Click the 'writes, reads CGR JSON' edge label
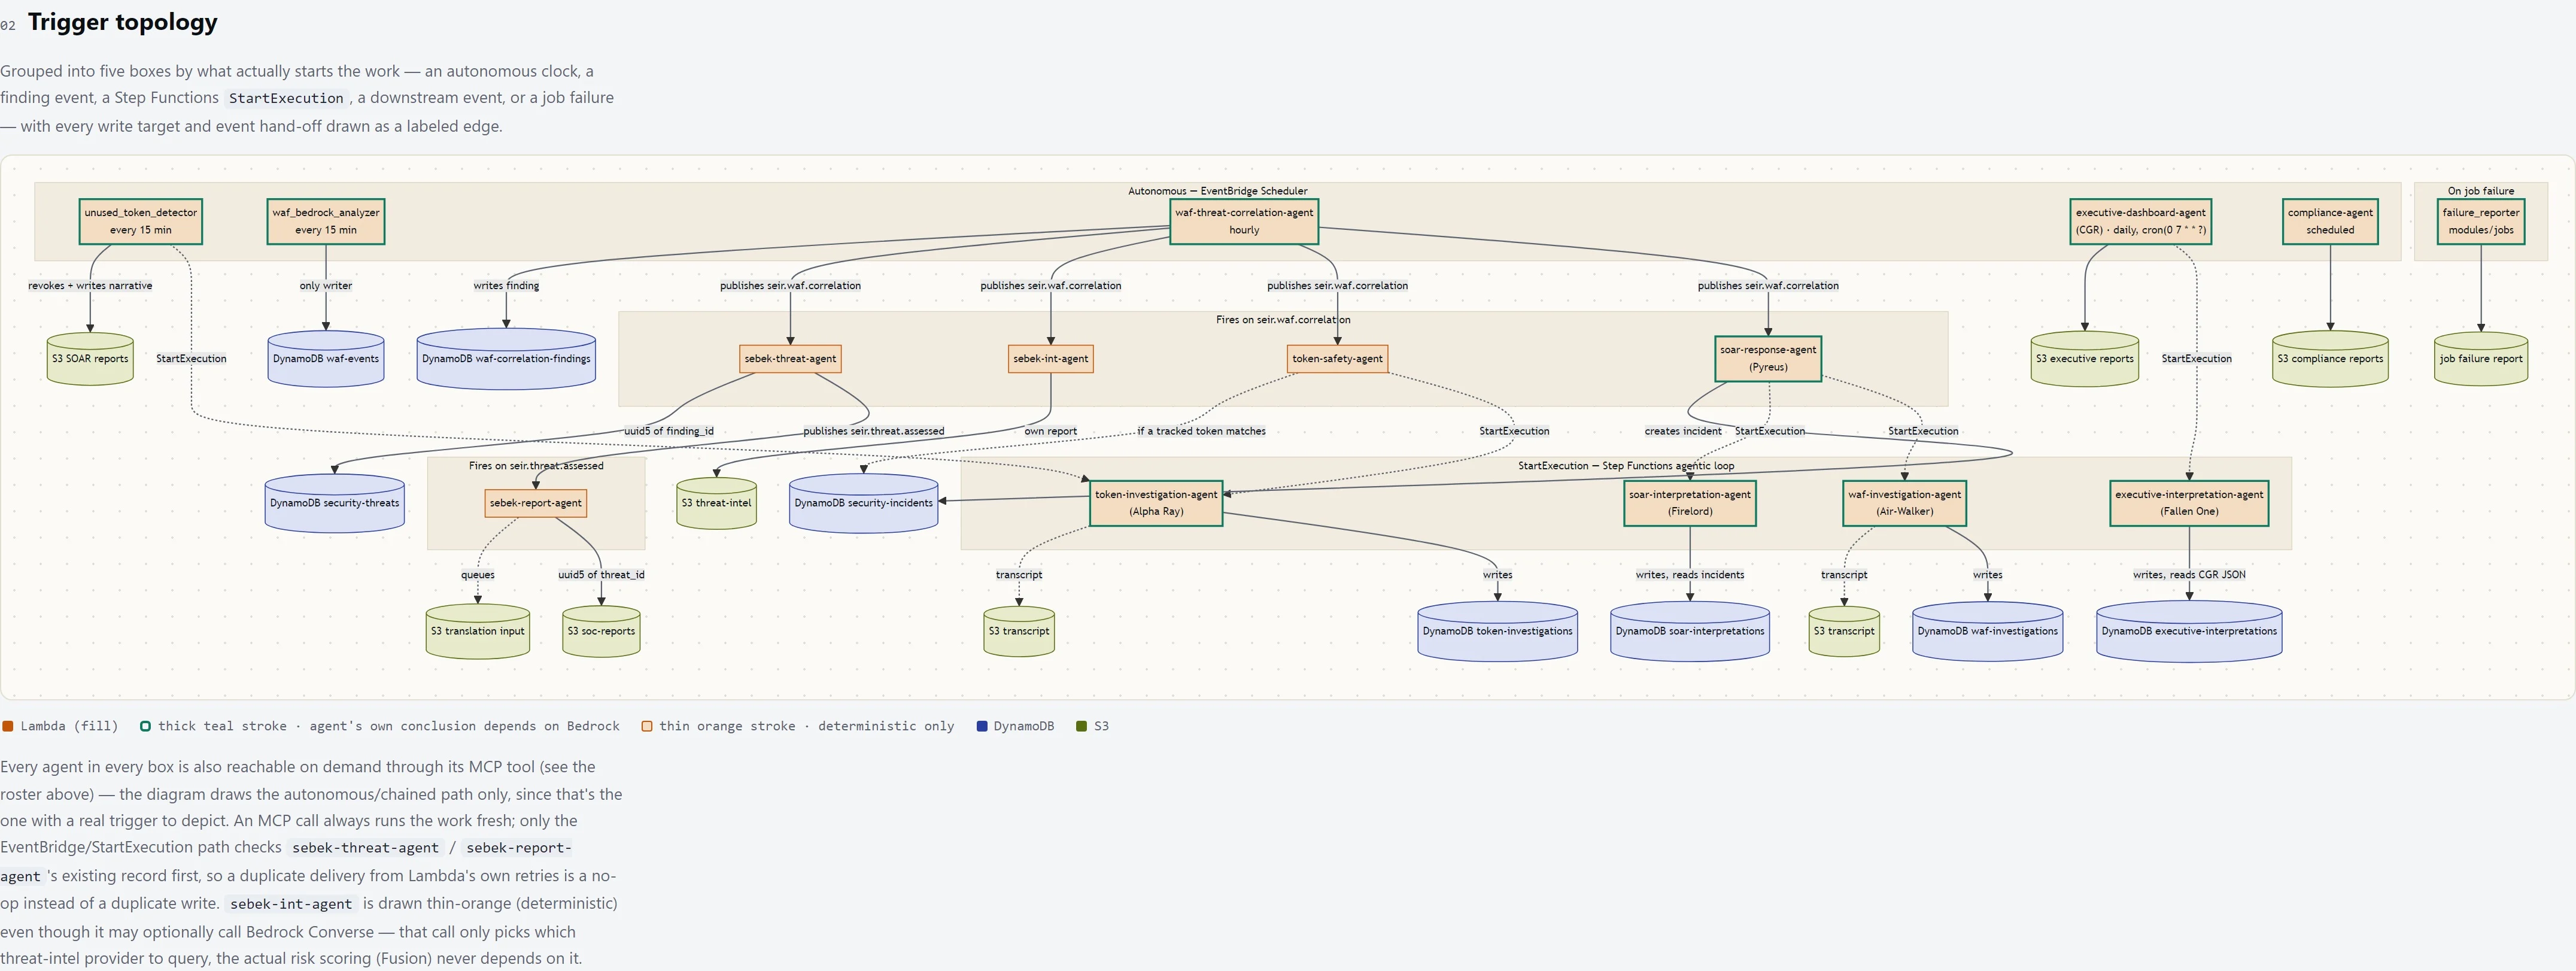Screen dimensions: 2576x971 tap(2189, 575)
